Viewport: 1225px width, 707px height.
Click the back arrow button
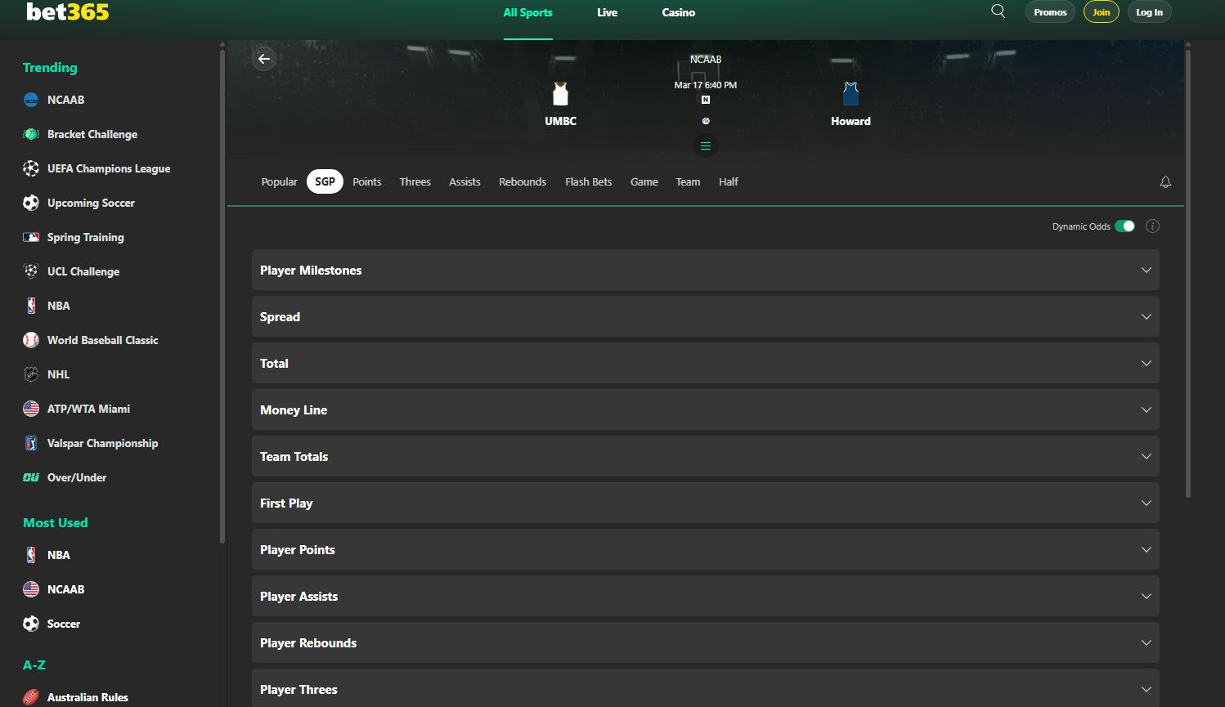[264, 59]
